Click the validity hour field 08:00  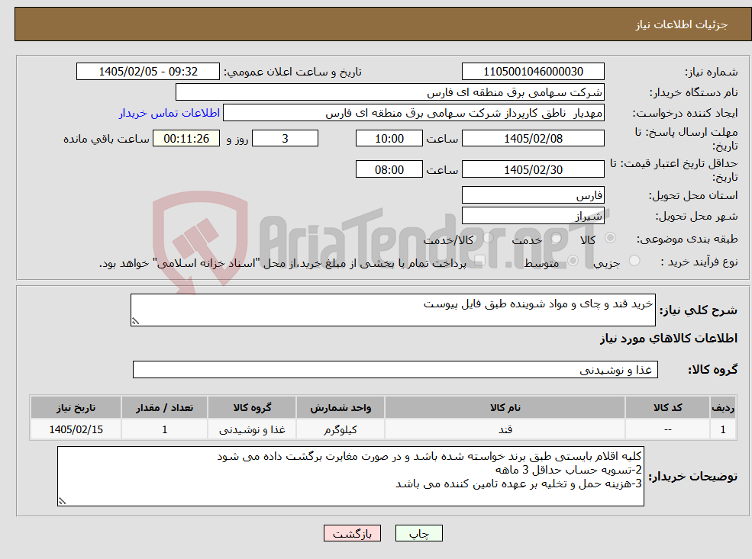pos(389,169)
